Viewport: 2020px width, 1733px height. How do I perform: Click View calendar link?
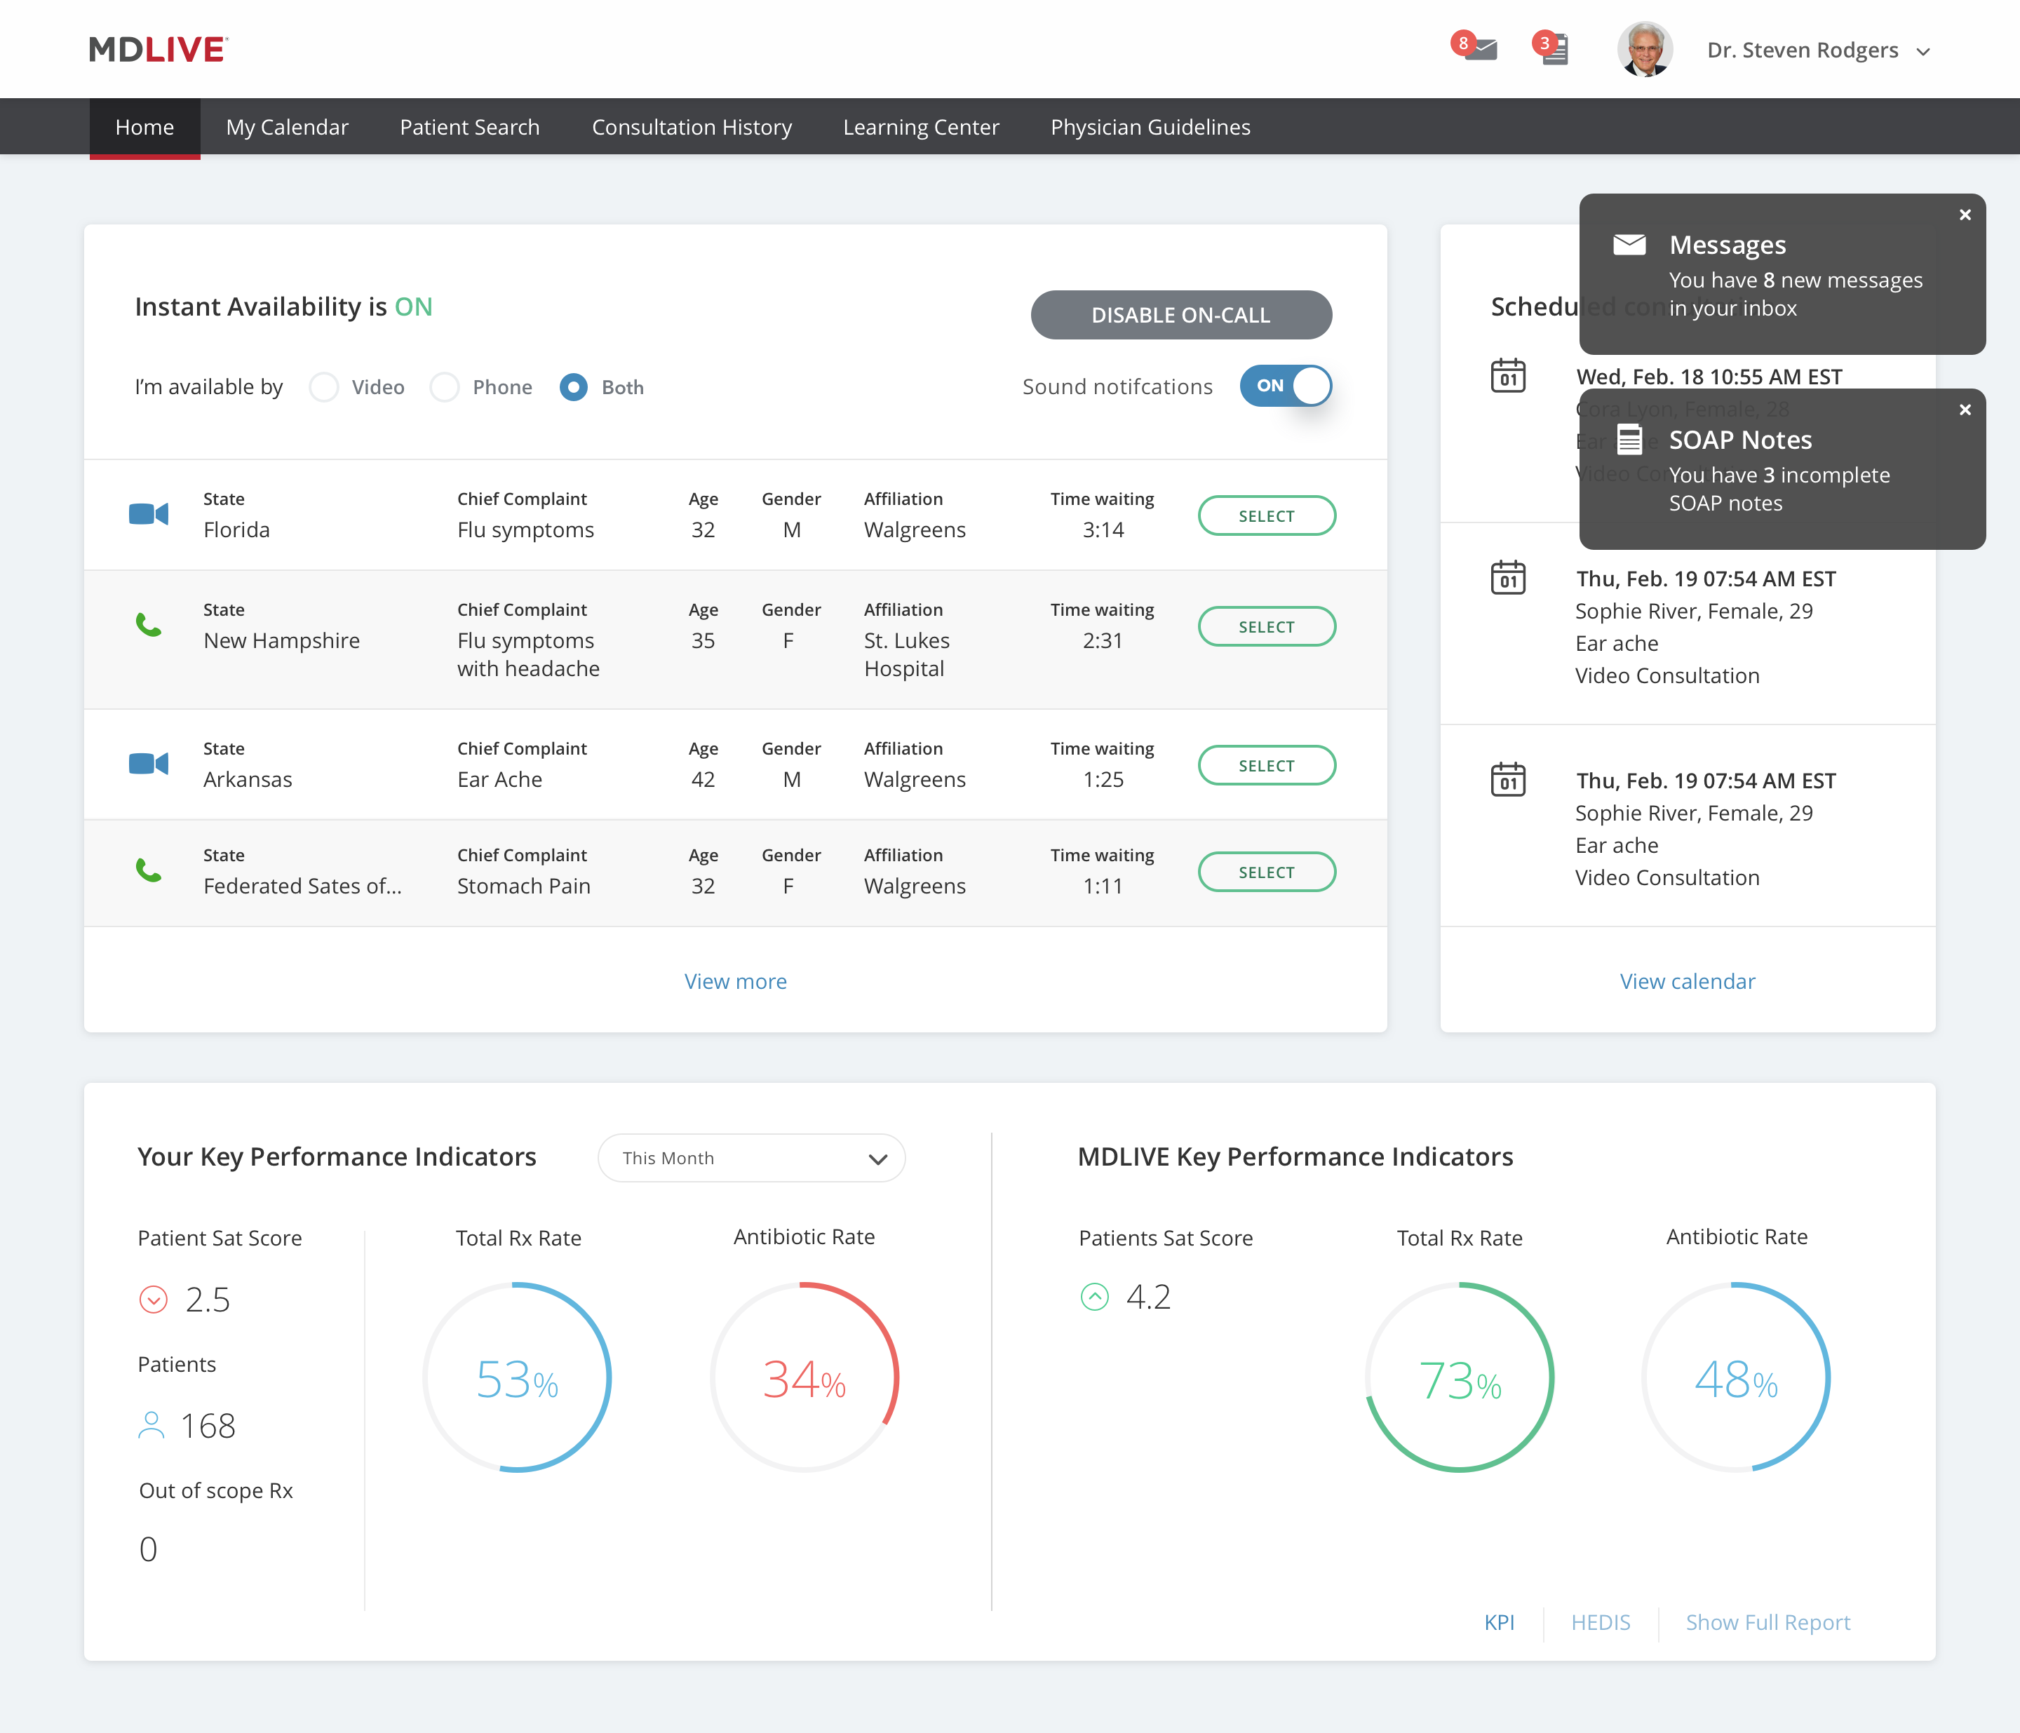(1687, 980)
